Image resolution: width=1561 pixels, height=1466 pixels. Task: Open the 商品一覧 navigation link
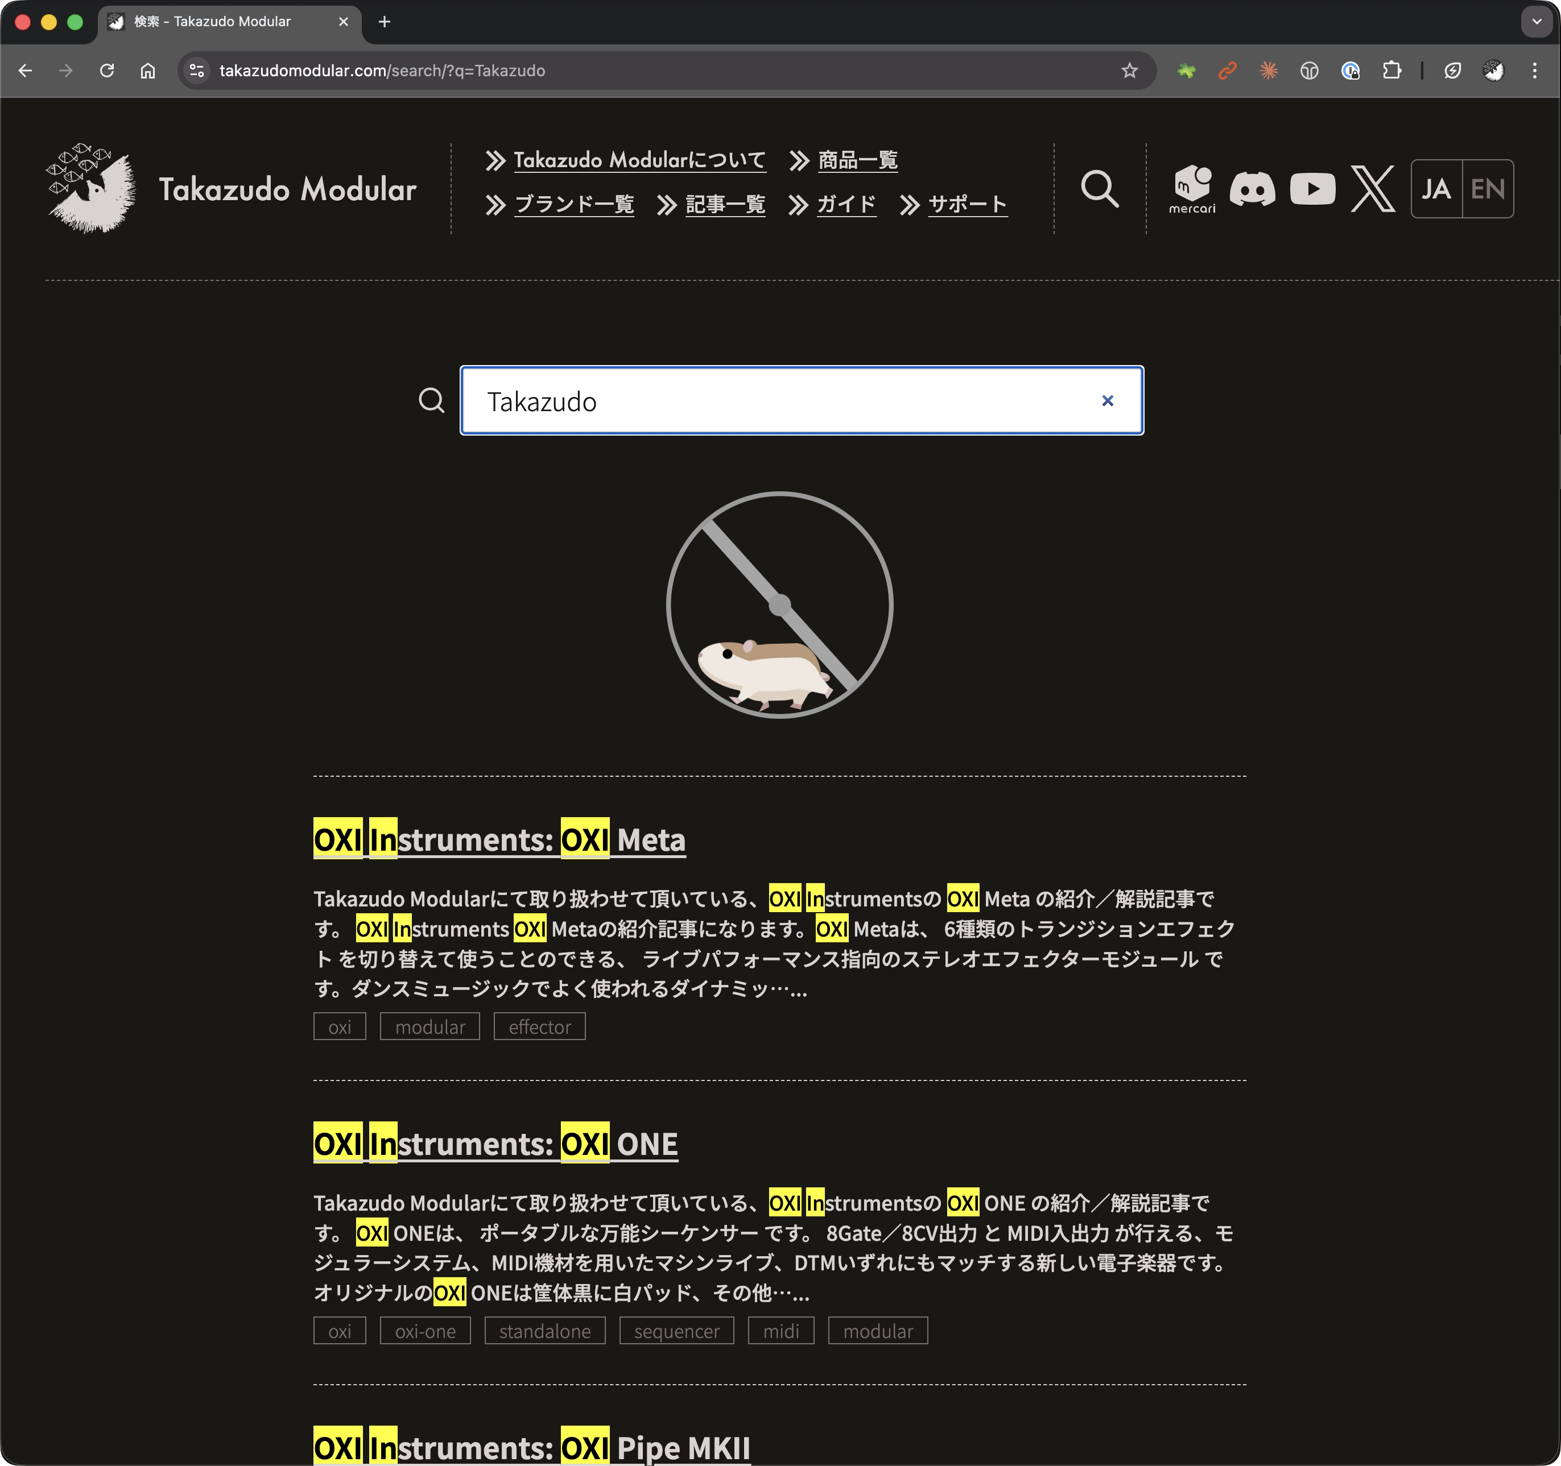[x=857, y=160]
